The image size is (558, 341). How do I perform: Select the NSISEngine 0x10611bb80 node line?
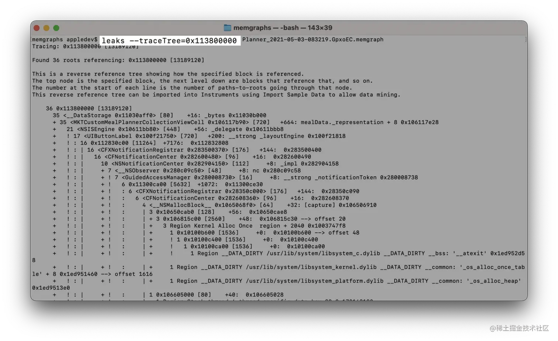pyautogui.click(x=175, y=129)
